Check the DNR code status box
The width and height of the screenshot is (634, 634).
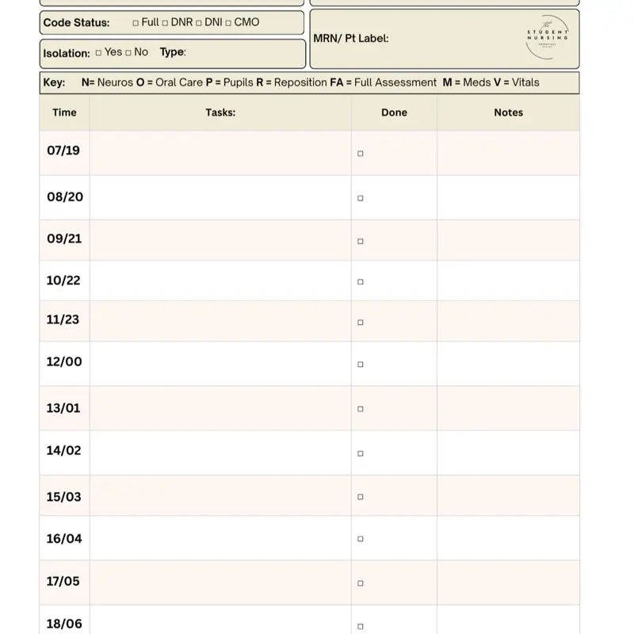pos(165,23)
